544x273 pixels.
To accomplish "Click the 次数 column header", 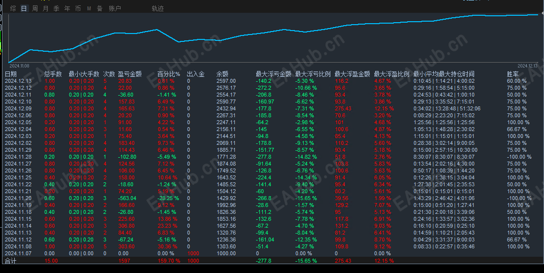I will pos(109,74).
